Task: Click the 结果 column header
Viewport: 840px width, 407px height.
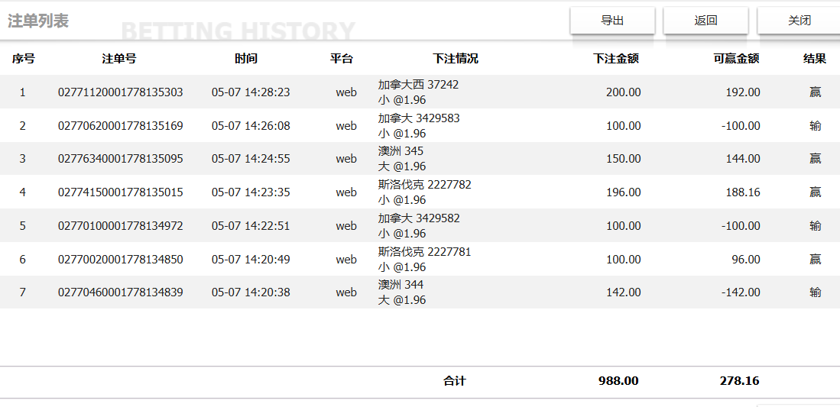Action: (815, 59)
